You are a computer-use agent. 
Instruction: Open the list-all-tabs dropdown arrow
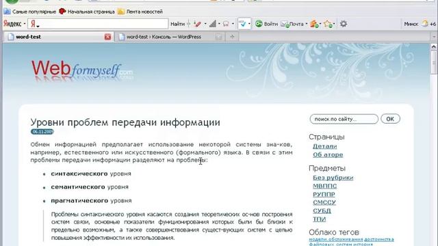(x=434, y=37)
